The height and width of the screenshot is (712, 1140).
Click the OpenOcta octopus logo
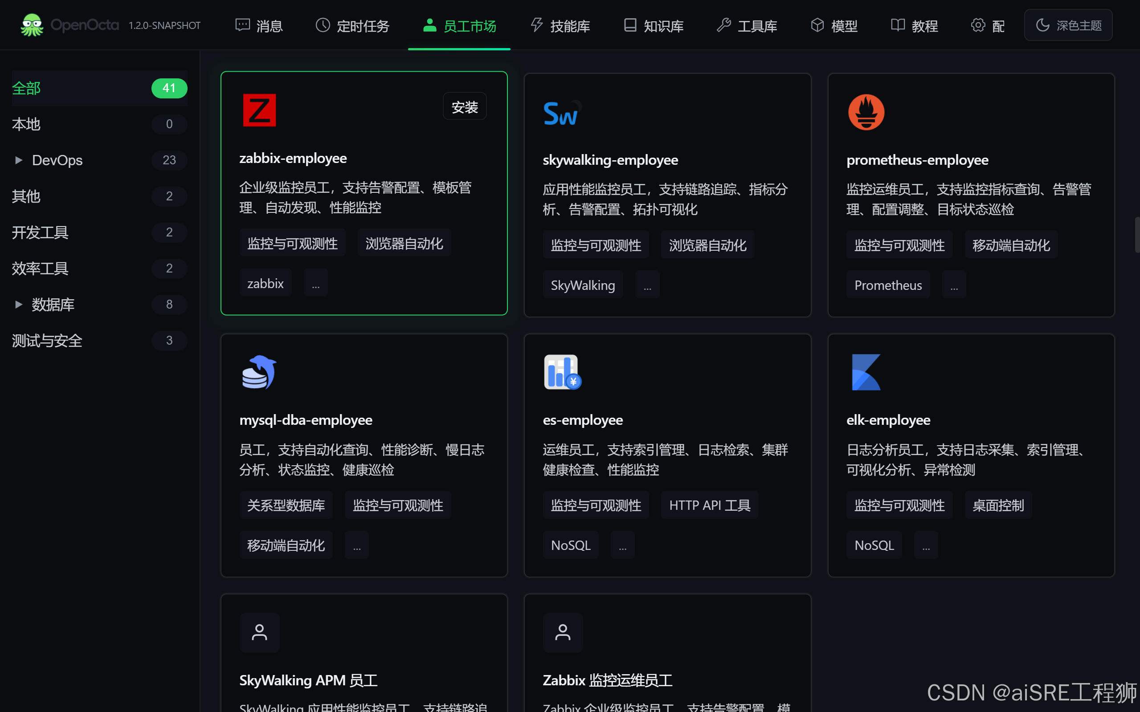32,25
